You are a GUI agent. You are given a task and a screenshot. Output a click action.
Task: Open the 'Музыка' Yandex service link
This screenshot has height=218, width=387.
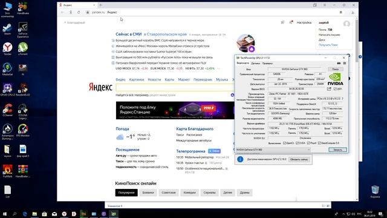tap(222, 79)
